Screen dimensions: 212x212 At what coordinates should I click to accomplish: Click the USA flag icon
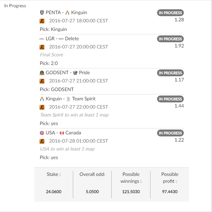click(42, 133)
